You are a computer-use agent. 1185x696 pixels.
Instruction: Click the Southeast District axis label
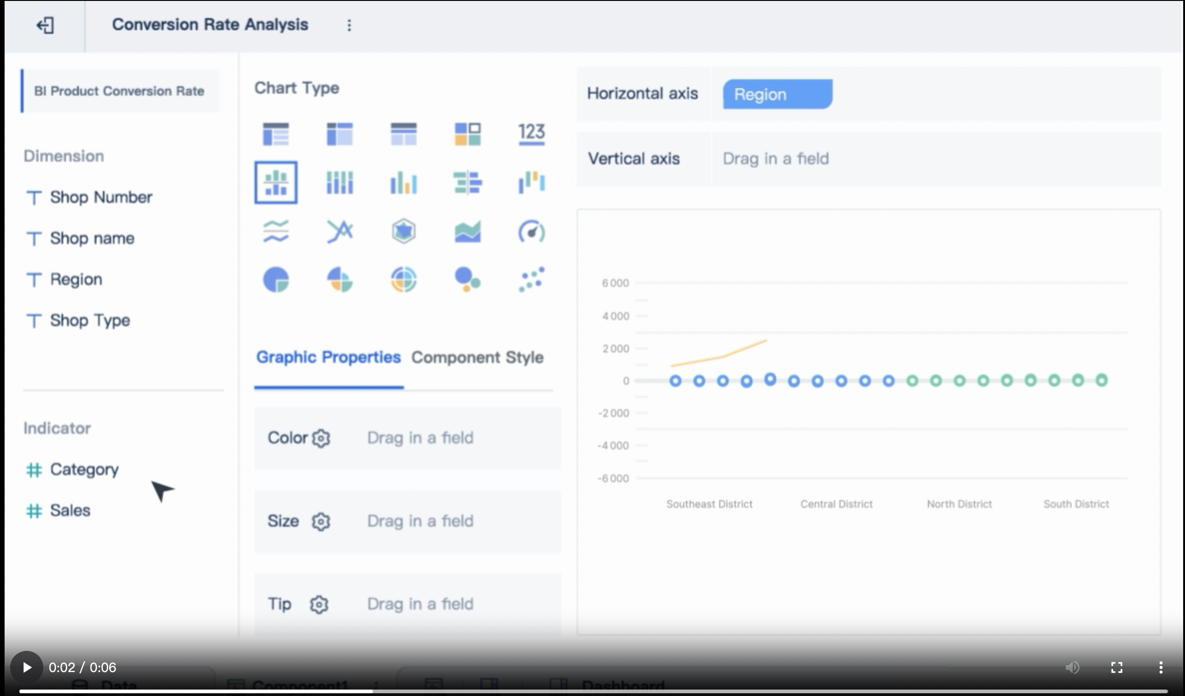click(x=709, y=504)
